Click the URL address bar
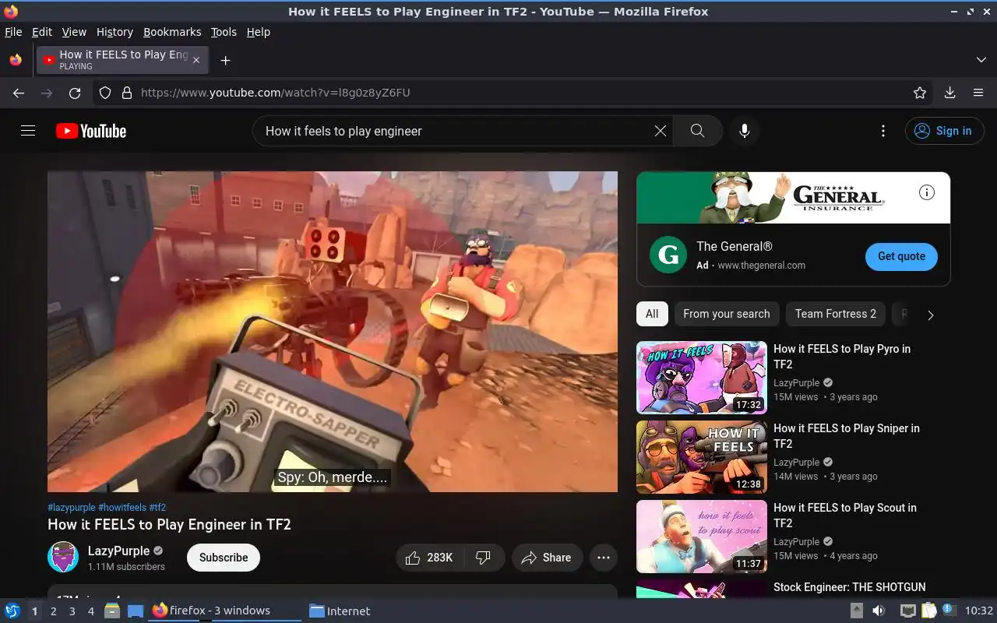The image size is (997, 623). click(x=514, y=93)
